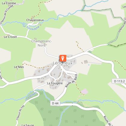Click the Lérigneux village label
Screen dimensions: 126x126
pos(63,63)
